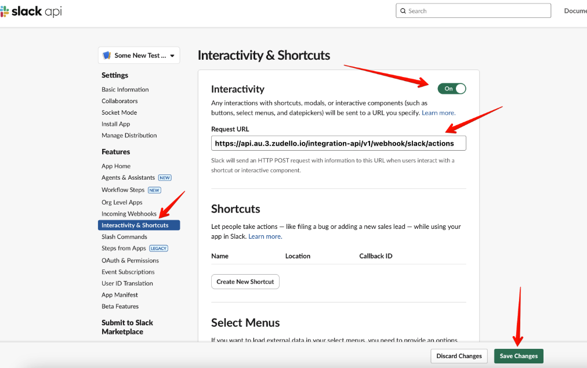The image size is (587, 368).
Task: Click Save Changes button
Action: [x=519, y=356]
